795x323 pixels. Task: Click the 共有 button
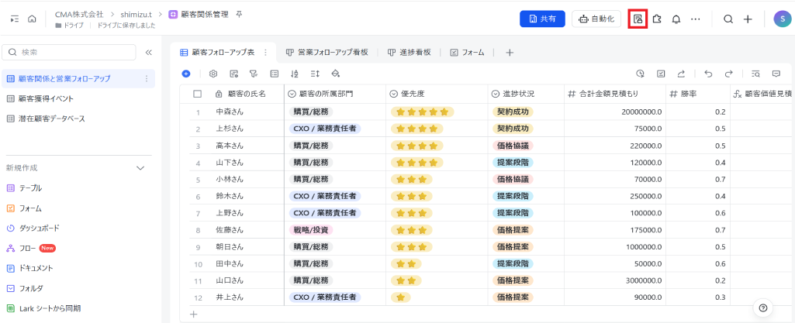click(x=542, y=19)
